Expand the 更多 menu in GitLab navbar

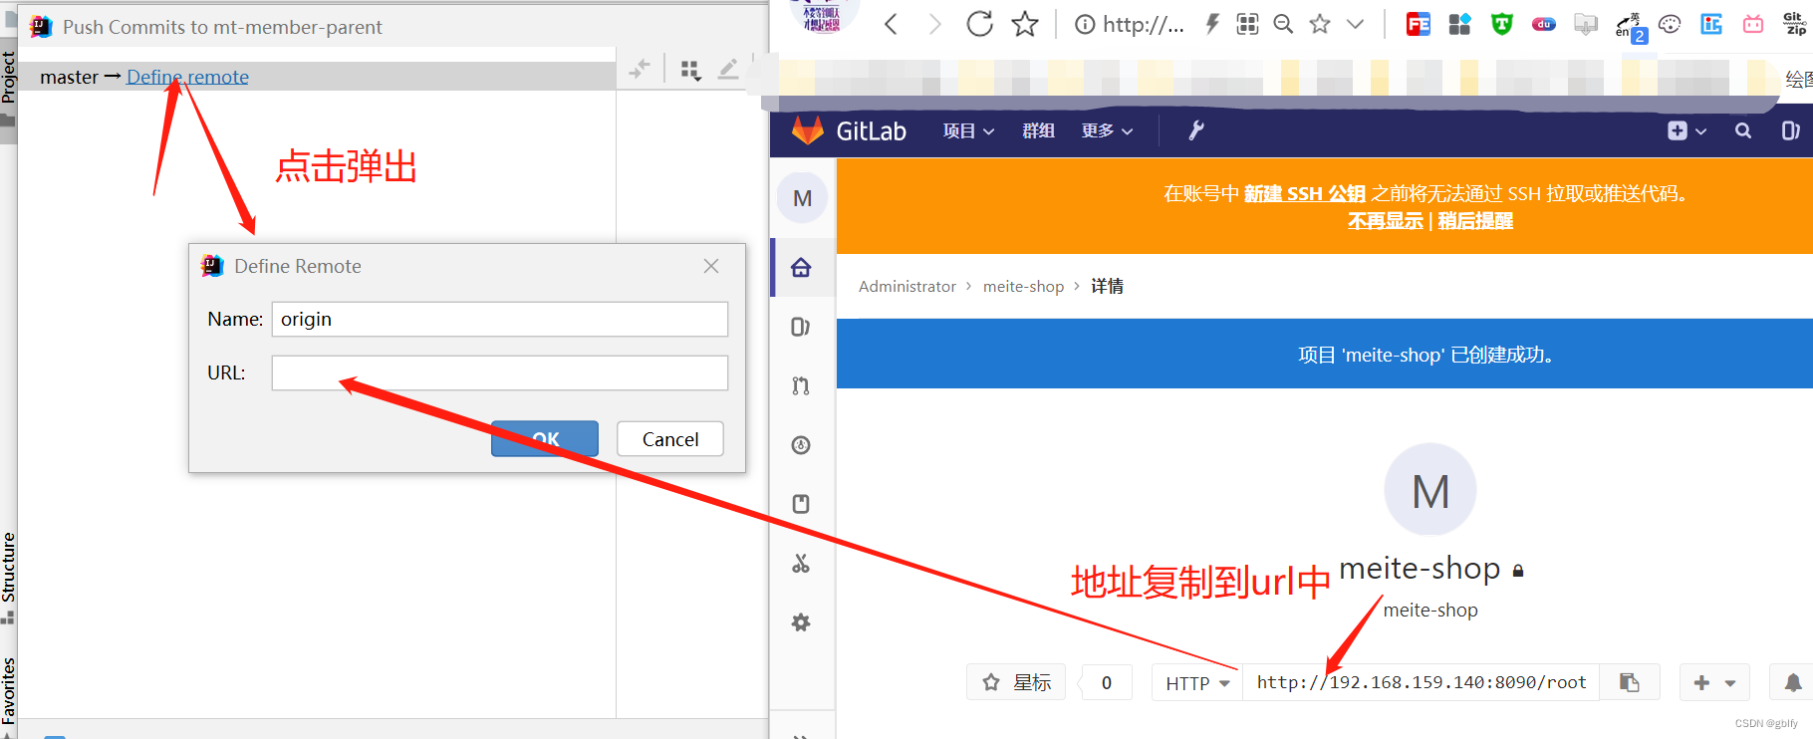coord(1107,130)
